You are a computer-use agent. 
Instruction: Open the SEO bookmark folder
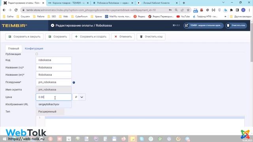tap(52, 17)
